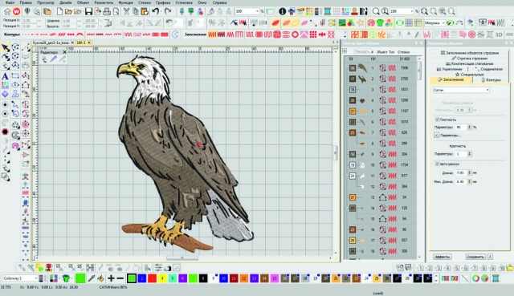Select the letter A Lettering tool
Screen dimensions: 514x296
pyautogui.click(x=5, y=76)
